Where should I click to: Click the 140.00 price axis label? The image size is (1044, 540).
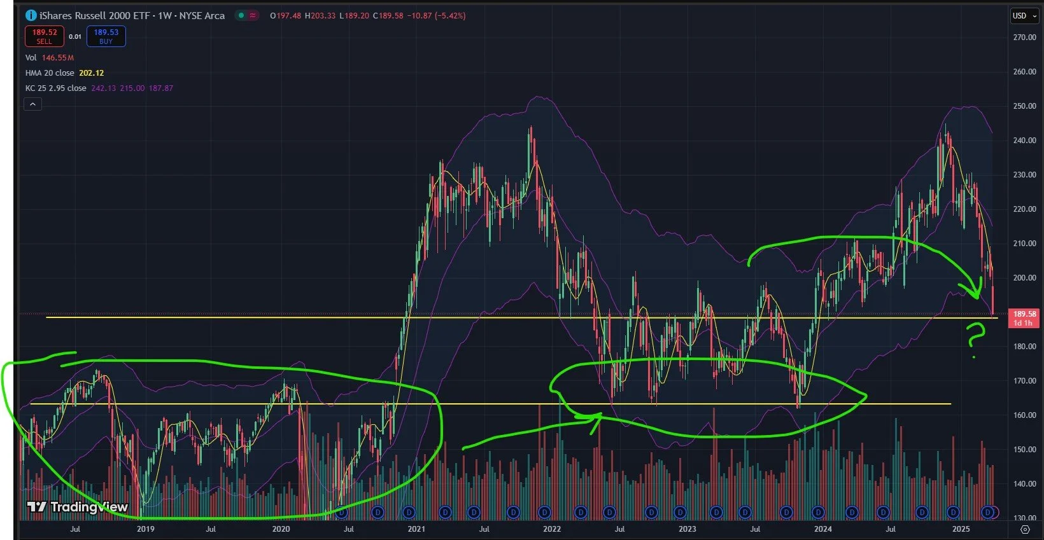point(1024,484)
